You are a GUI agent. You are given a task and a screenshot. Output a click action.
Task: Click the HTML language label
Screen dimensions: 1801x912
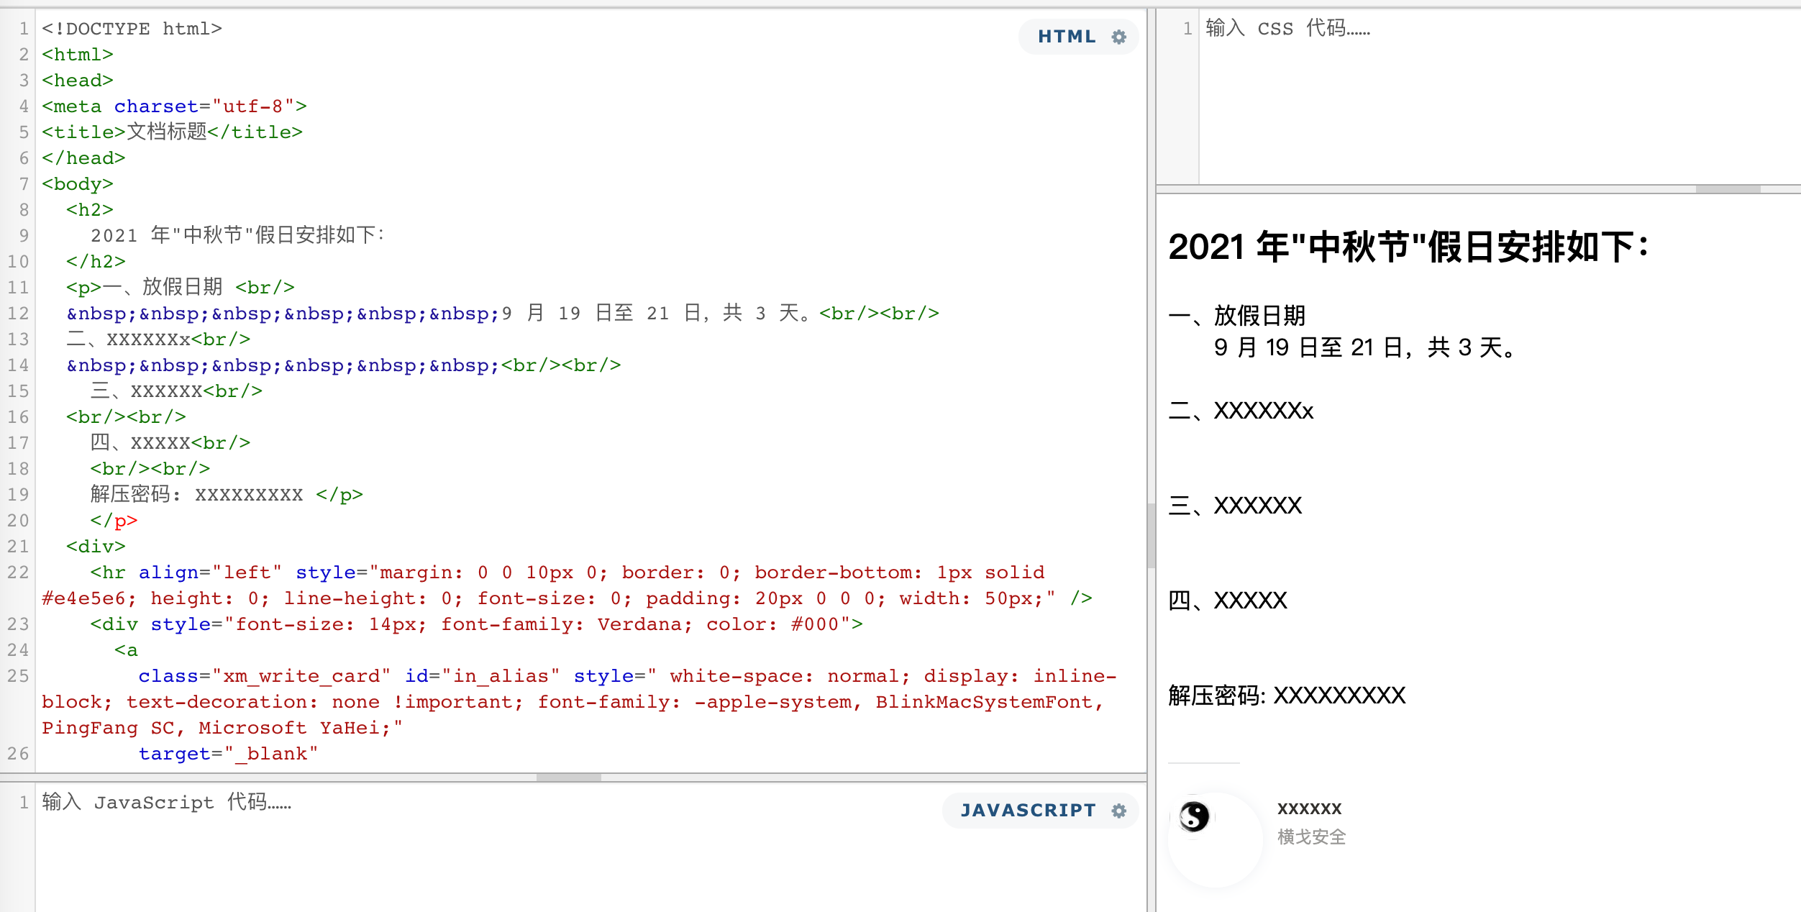[x=1067, y=37]
